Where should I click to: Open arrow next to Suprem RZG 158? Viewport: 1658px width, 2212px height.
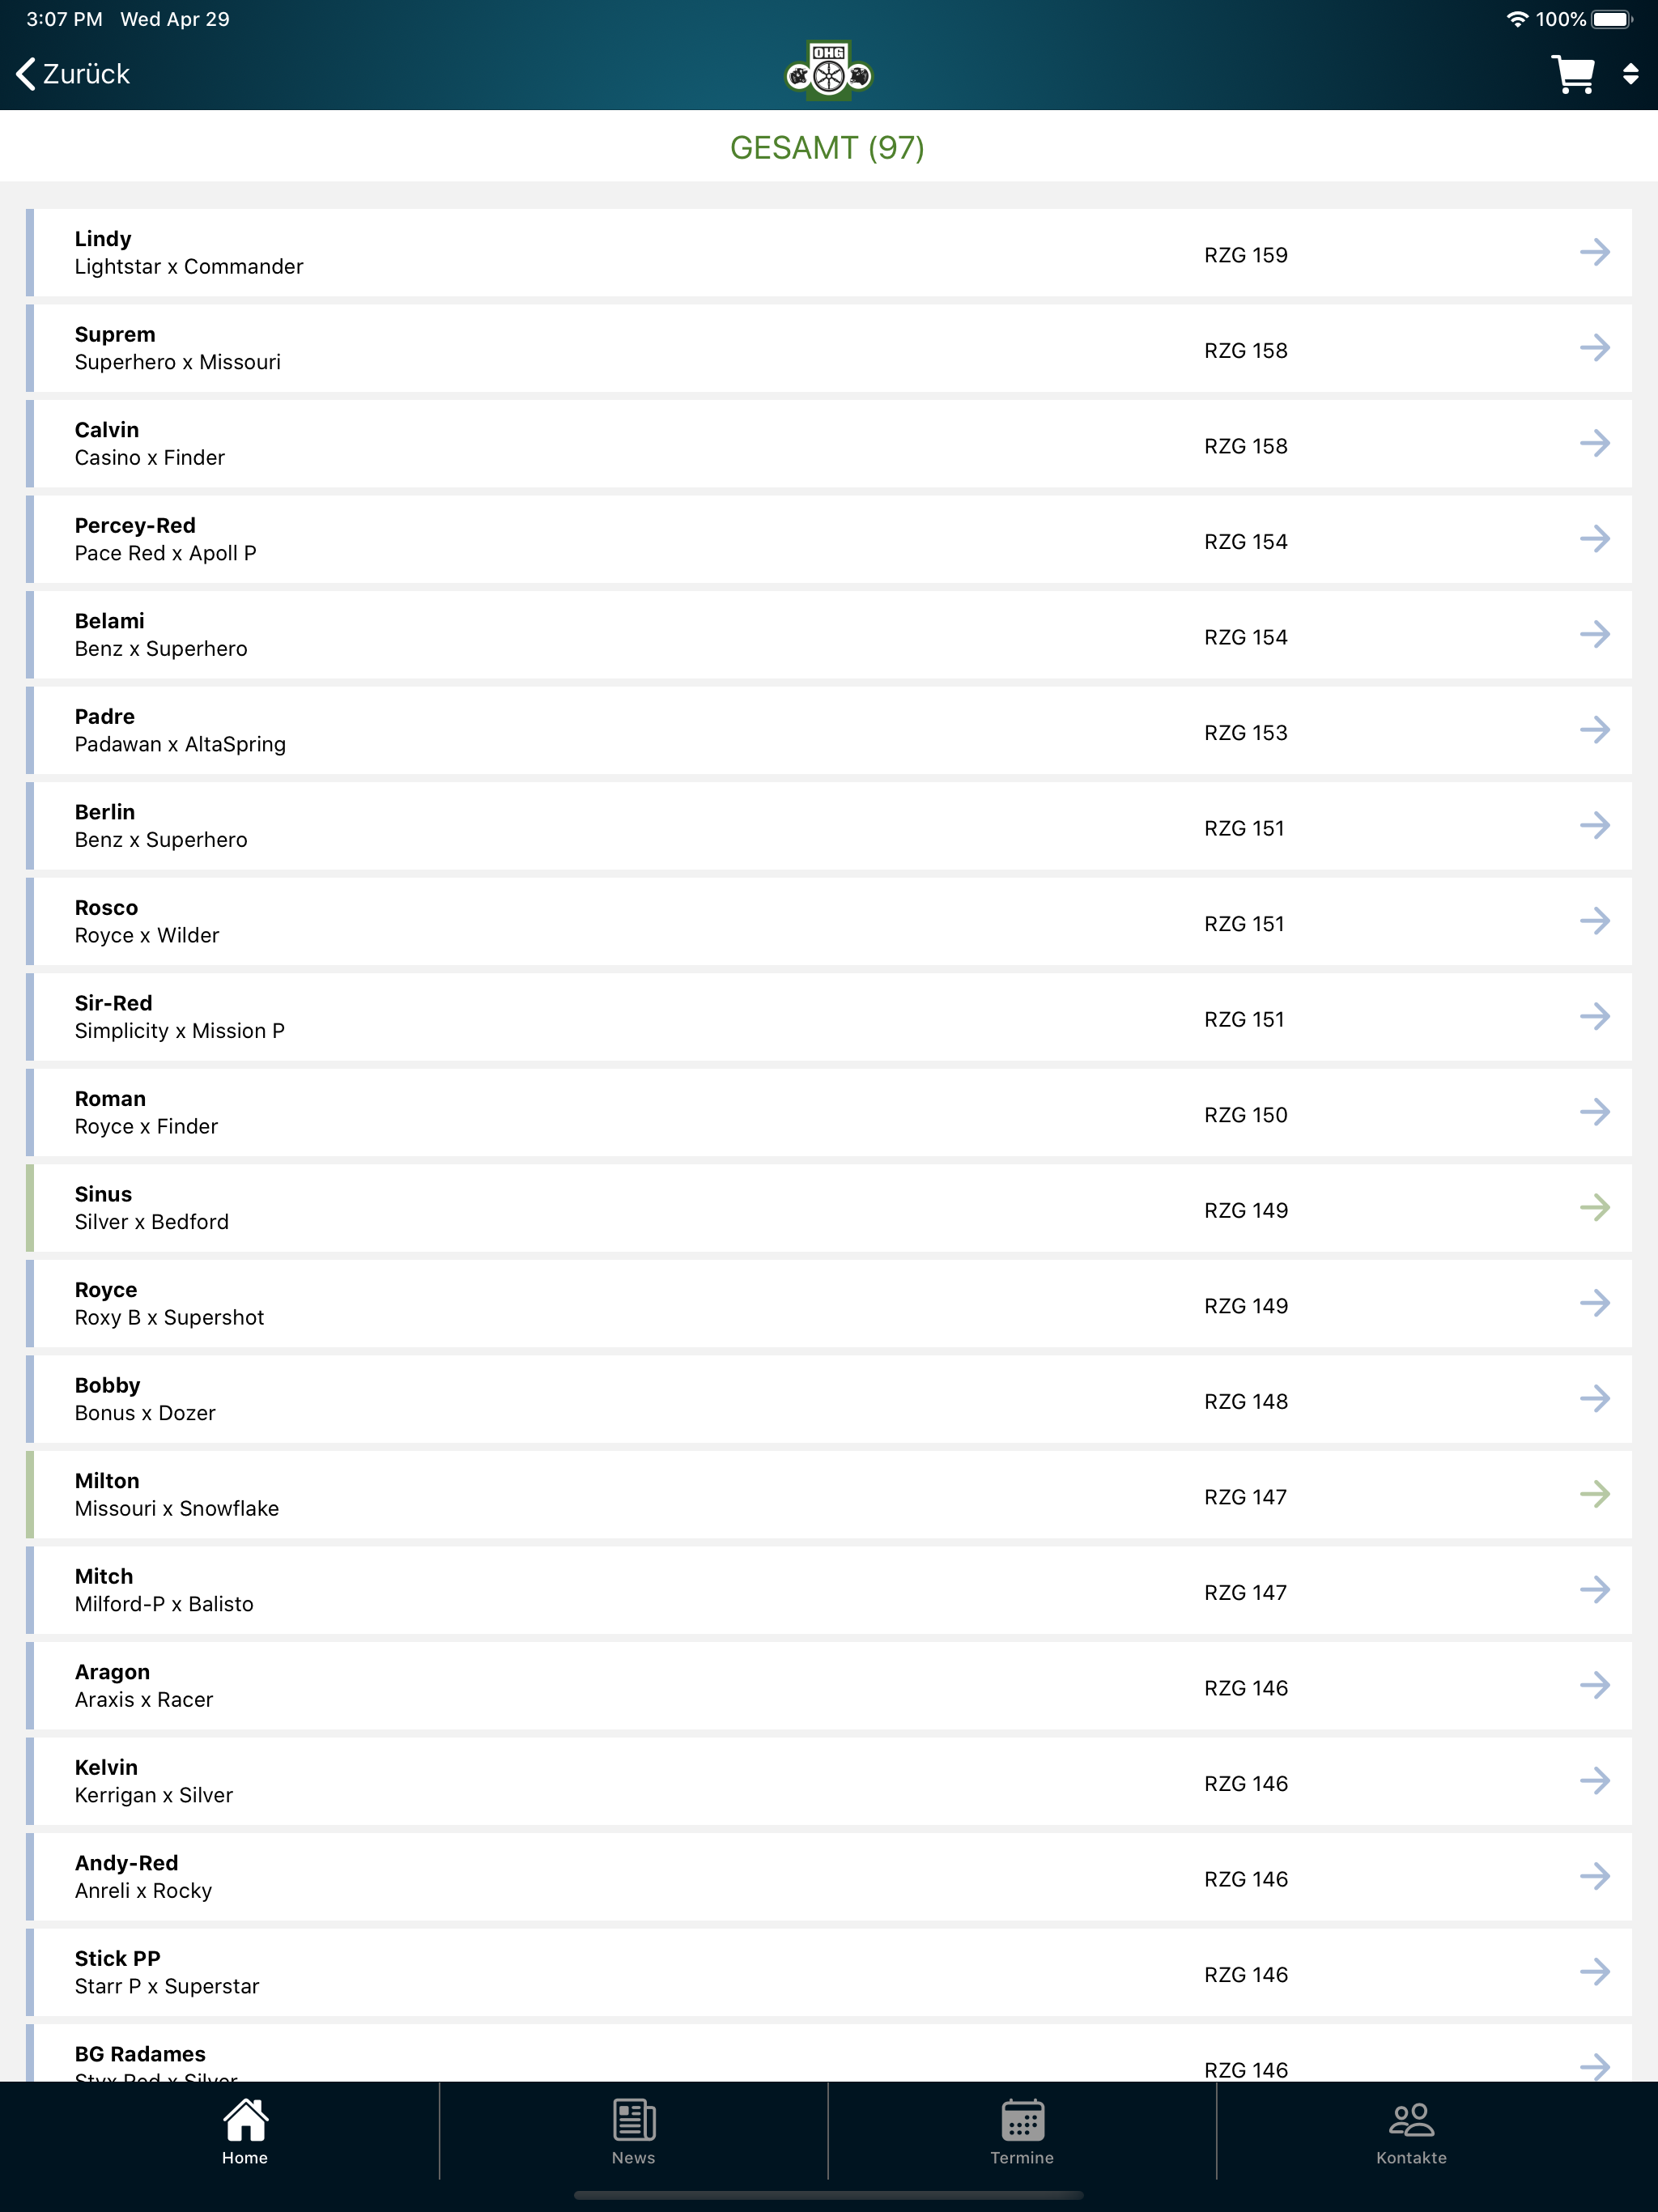[x=1595, y=347]
